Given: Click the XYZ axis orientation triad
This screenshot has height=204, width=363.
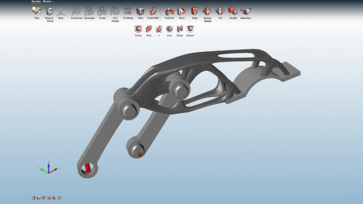Looking at the screenshot, I should [49, 168].
